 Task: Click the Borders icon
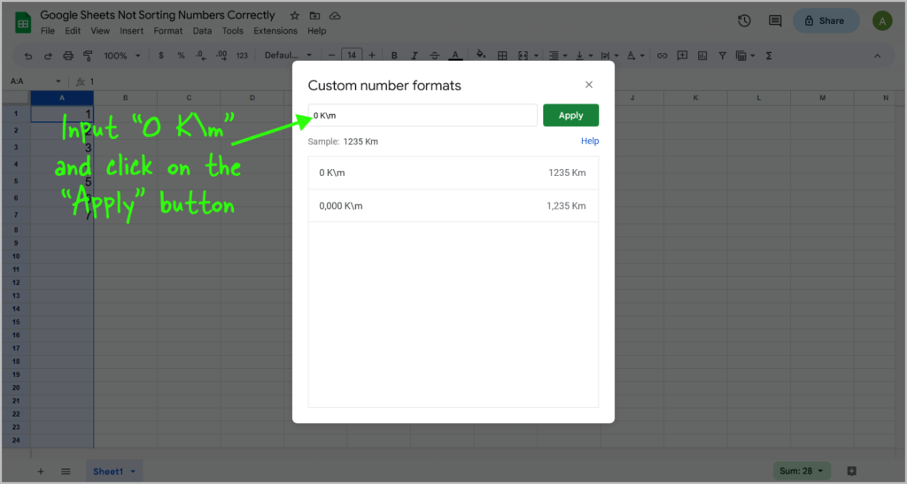pos(502,56)
